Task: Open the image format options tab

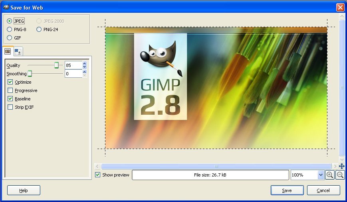Action: 8,51
